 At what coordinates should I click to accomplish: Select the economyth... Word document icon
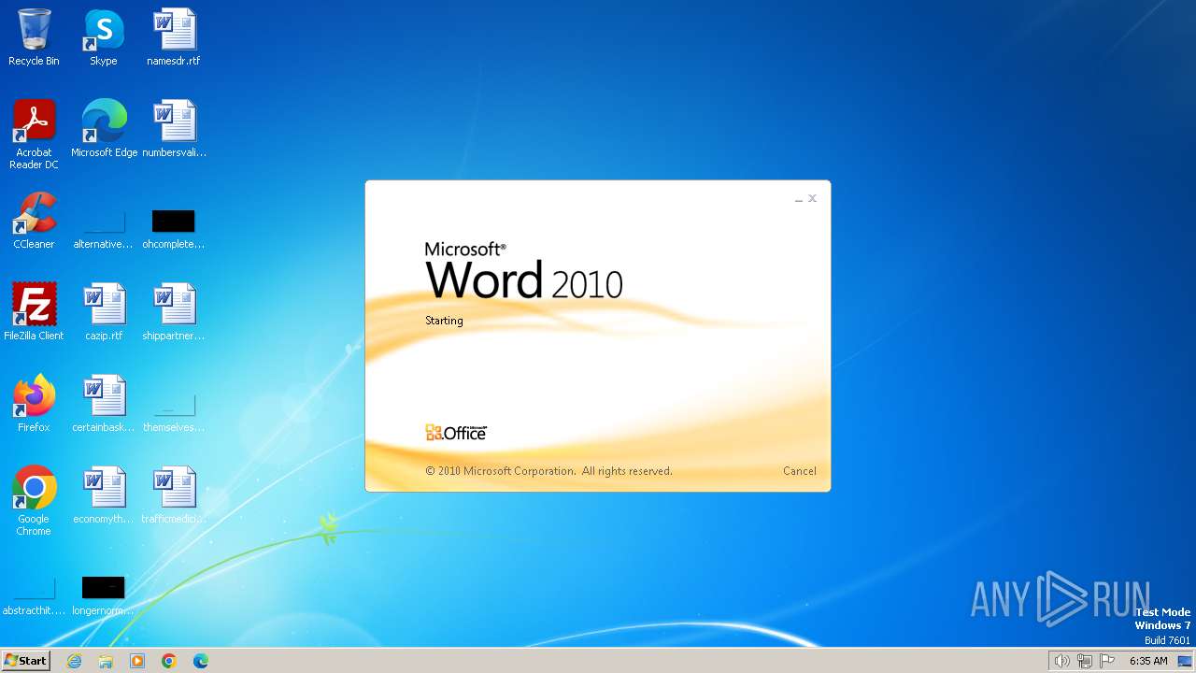[x=104, y=495]
